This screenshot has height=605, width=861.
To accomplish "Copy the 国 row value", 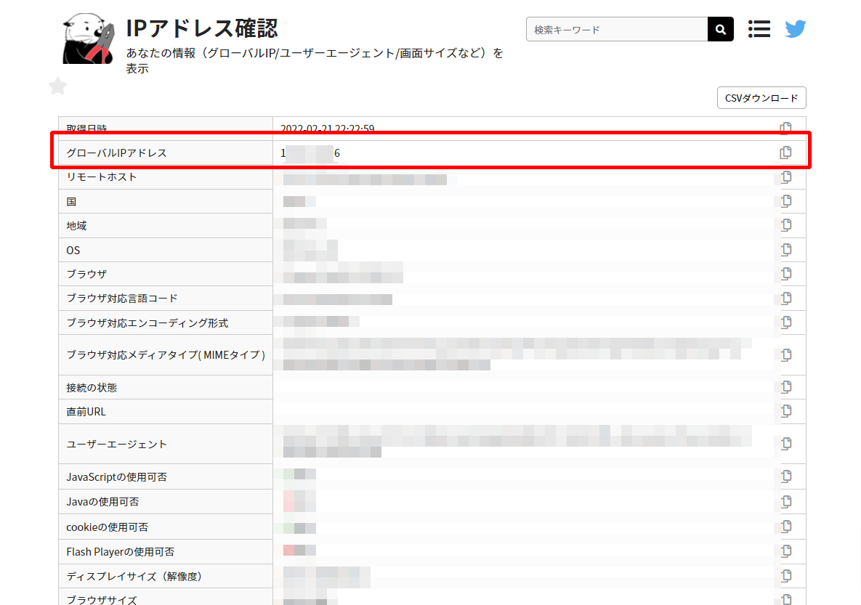I will tap(785, 201).
